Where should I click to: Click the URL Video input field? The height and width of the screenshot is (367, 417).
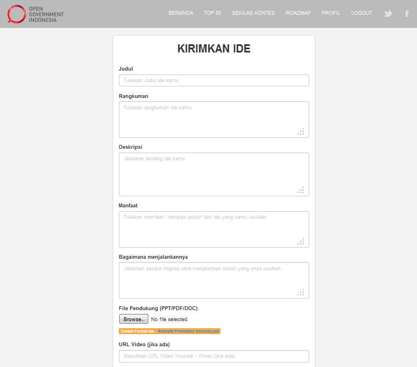[213, 356]
